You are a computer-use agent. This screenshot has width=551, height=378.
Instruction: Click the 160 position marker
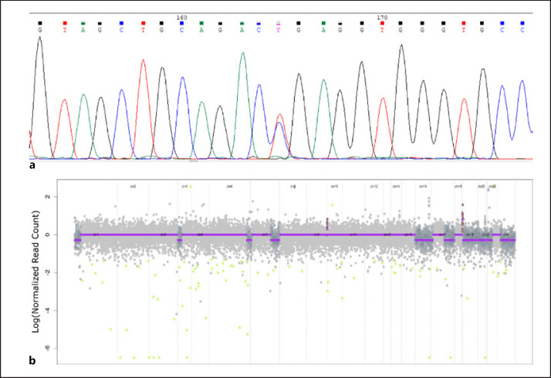(x=182, y=17)
